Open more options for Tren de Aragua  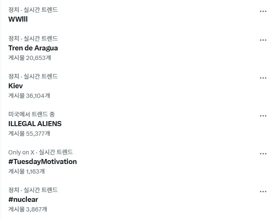263,40
